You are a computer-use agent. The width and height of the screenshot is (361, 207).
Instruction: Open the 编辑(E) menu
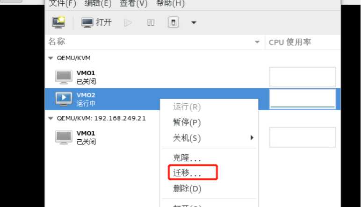98,3
